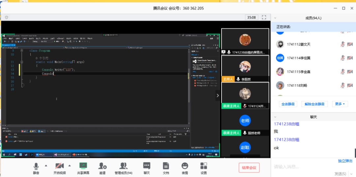Click the 独立弹出 pop-out chat link
This screenshot has width=356, height=177.
pyautogui.click(x=345, y=161)
